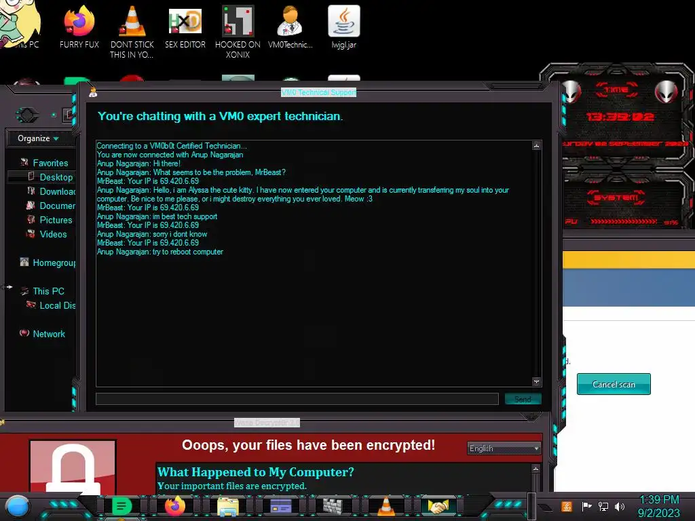Click the Start orb button
This screenshot has width=695, height=521.
[x=17, y=506]
